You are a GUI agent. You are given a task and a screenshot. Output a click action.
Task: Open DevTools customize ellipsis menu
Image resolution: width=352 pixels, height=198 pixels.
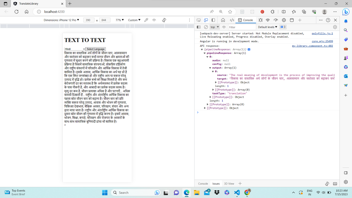(x=321, y=20)
